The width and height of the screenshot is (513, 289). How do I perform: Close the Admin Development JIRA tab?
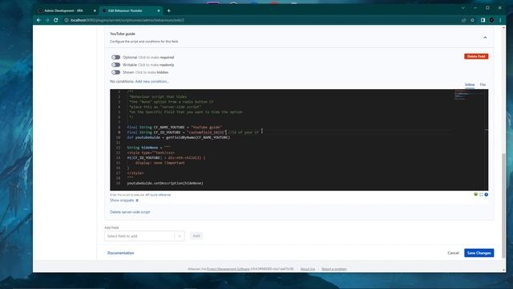point(95,10)
